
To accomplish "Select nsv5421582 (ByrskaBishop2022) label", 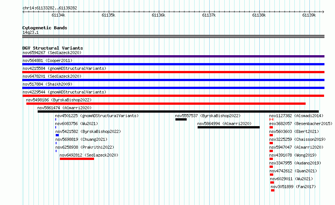I will click(88, 131).
